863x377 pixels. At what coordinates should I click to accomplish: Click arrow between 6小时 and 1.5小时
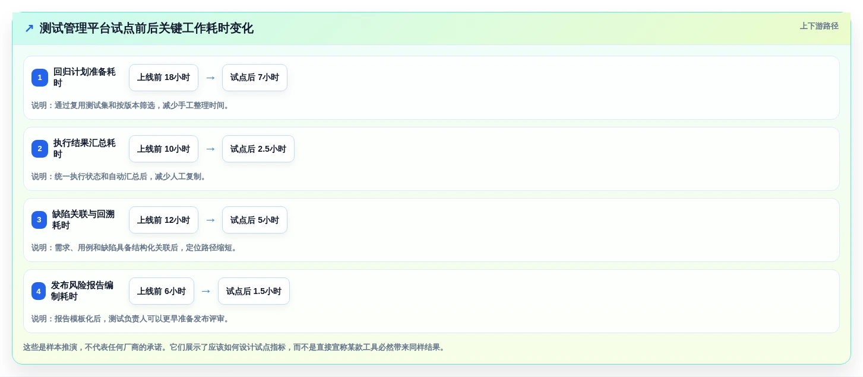pos(206,291)
